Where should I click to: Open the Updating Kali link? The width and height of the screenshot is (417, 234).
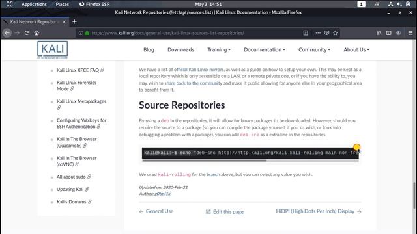(70, 189)
